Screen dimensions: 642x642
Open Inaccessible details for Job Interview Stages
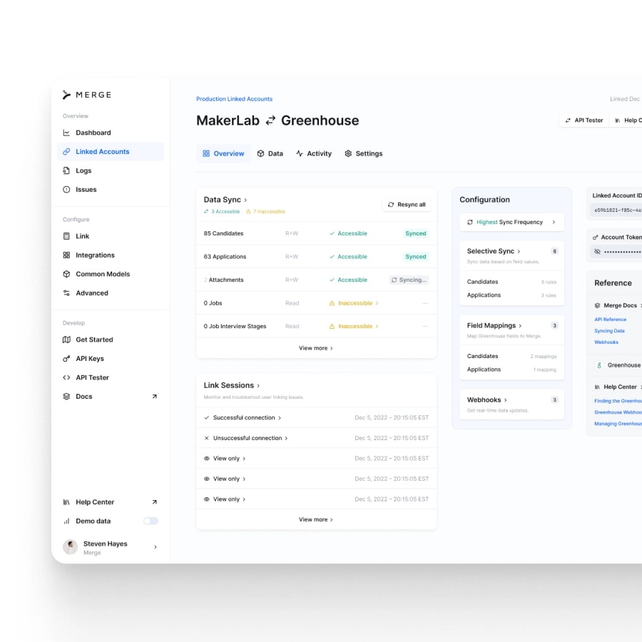[x=354, y=327]
